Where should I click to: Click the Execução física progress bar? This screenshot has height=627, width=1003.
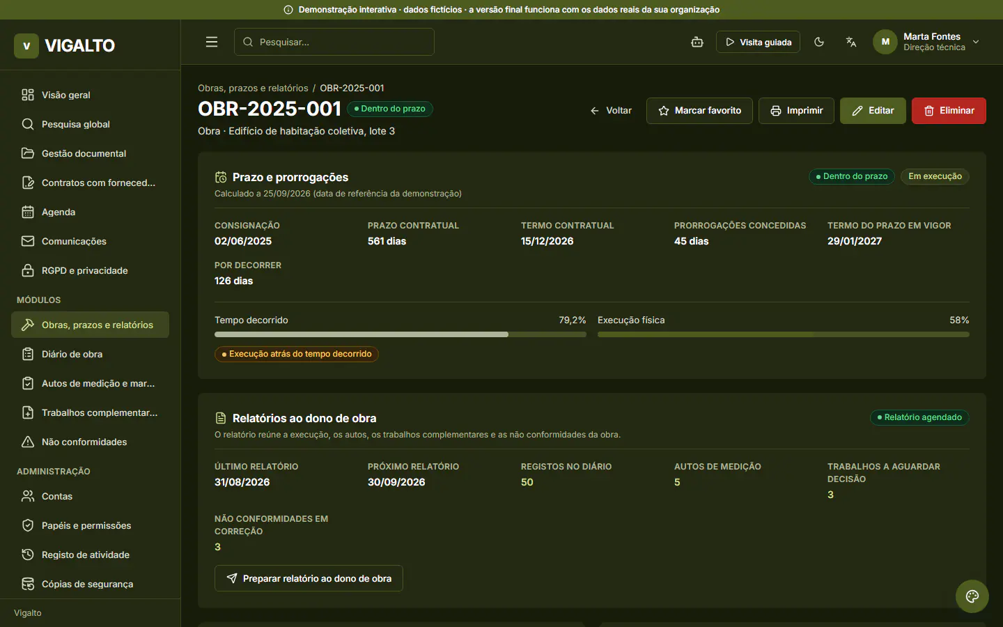point(784,334)
